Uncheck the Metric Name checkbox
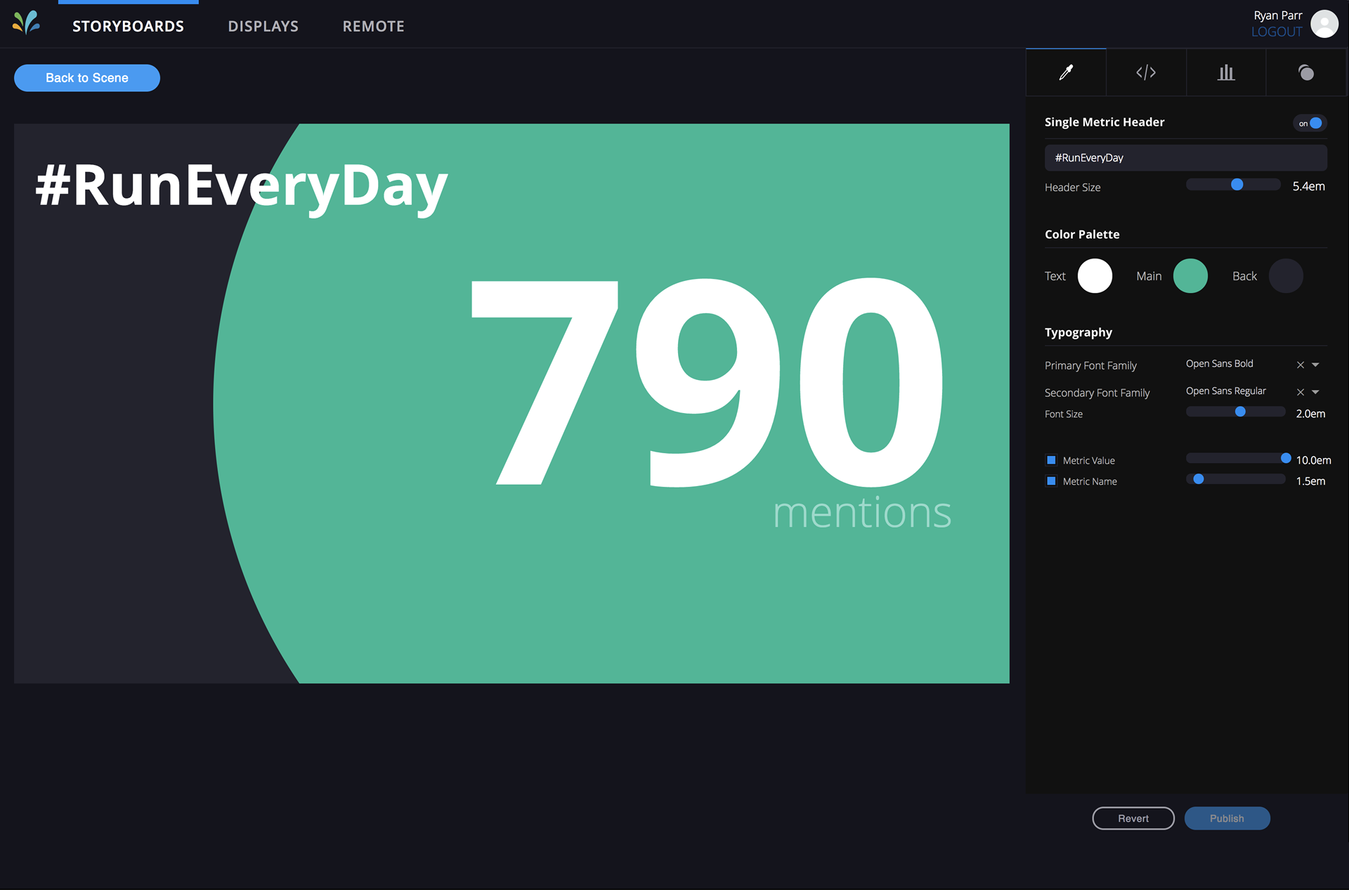The image size is (1349, 890). (1051, 481)
